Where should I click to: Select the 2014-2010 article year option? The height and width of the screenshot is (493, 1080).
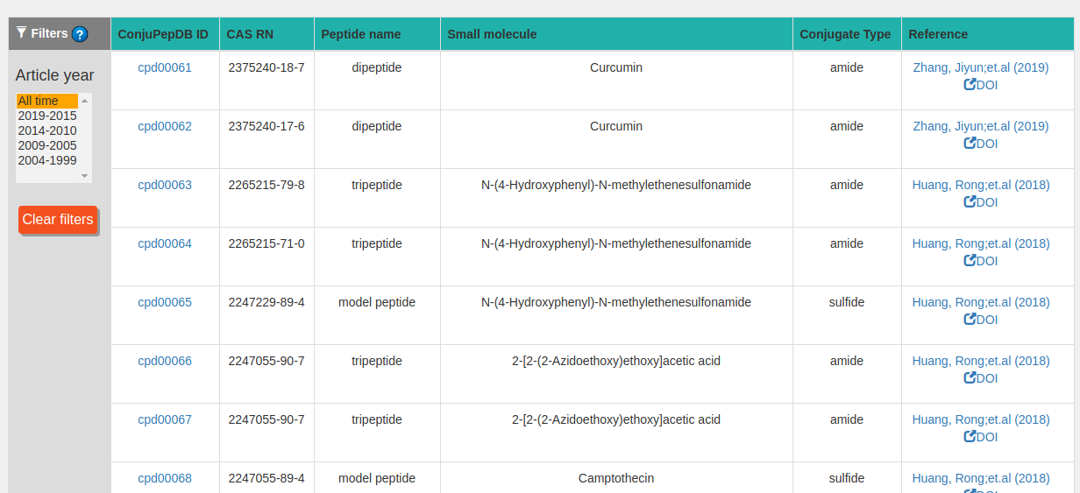(47, 130)
